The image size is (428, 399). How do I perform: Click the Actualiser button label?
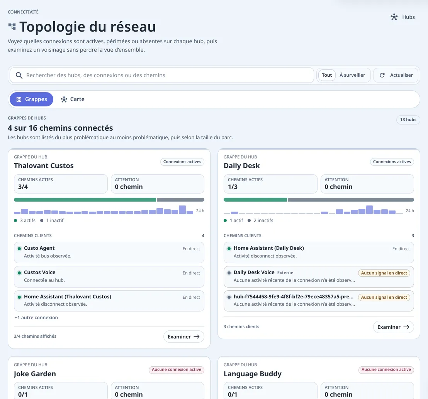click(401, 75)
